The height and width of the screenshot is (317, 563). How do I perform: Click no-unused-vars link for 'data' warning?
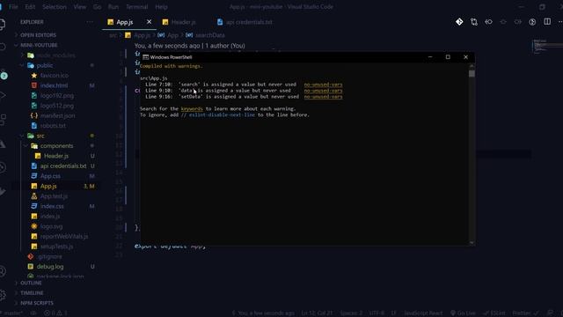tap(323, 91)
